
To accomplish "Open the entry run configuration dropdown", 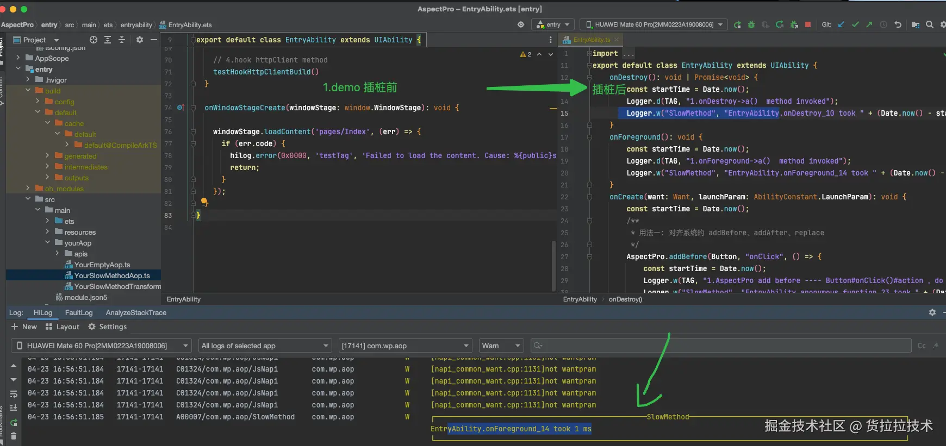I will click(553, 24).
